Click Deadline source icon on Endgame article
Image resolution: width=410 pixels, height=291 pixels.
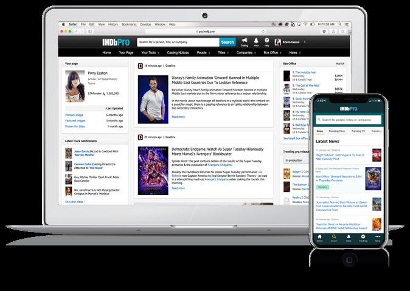[140, 137]
